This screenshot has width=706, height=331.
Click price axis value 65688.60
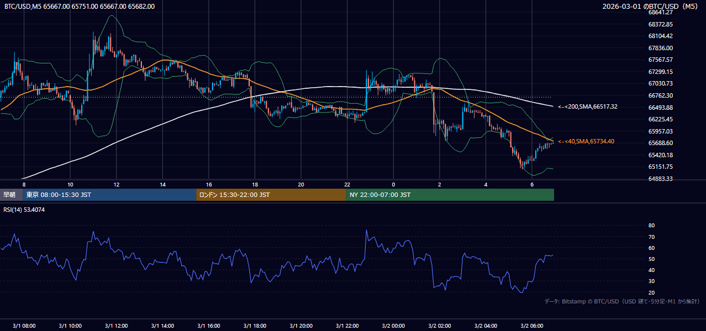(660, 143)
